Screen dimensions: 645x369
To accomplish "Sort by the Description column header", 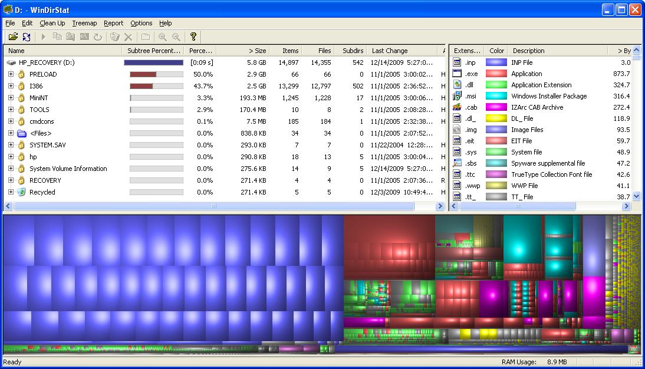I will [557, 51].
